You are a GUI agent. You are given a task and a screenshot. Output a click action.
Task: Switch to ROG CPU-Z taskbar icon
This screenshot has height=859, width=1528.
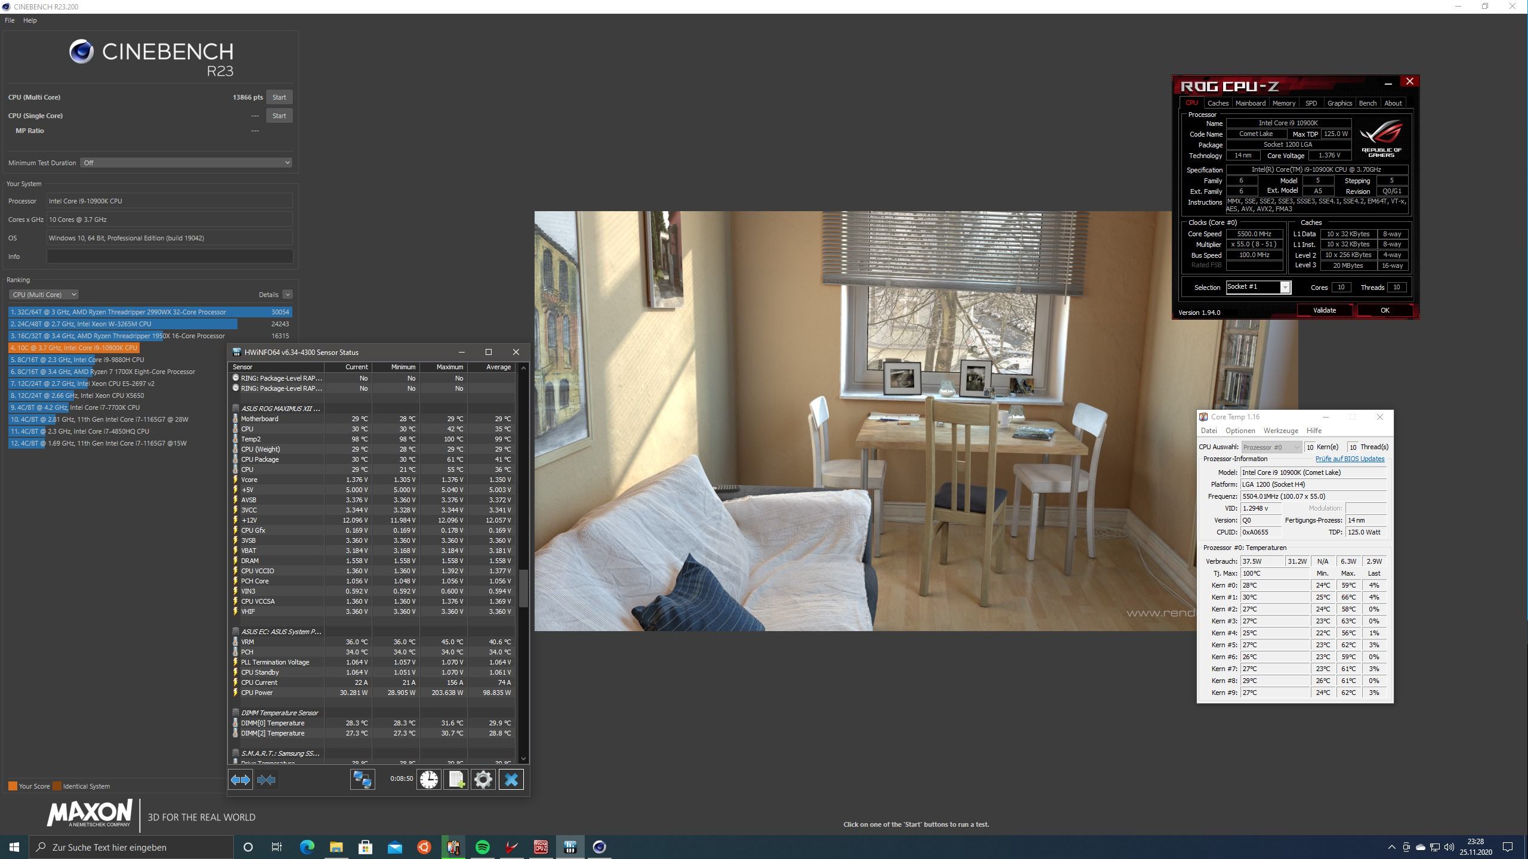click(541, 847)
